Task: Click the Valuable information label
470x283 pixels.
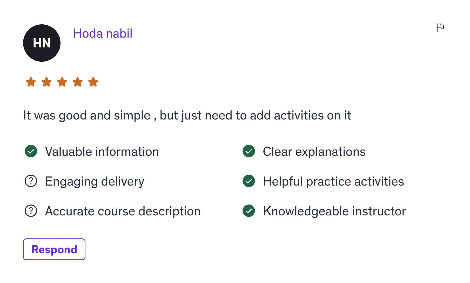Action: (102, 152)
